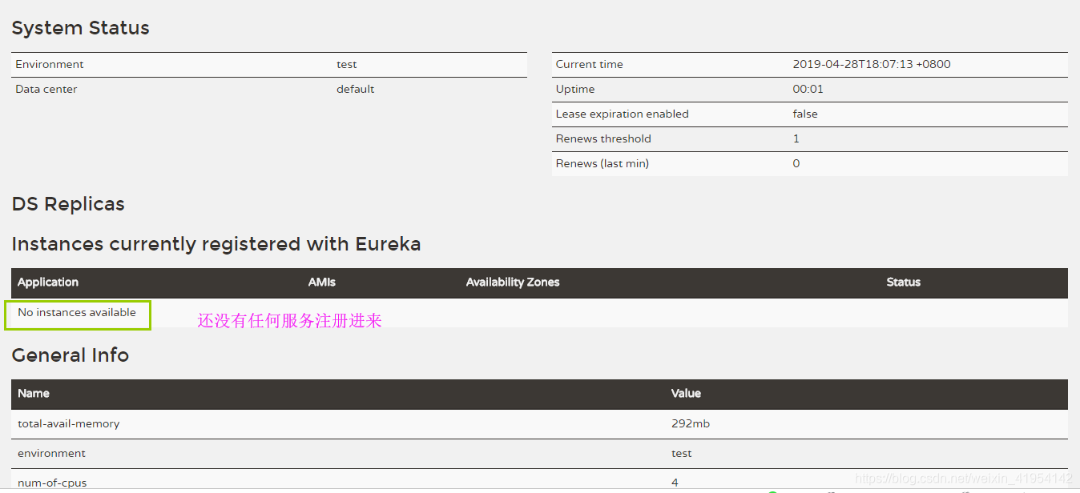Select the 292mb memory value
This screenshot has height=493, width=1080.
tap(691, 424)
